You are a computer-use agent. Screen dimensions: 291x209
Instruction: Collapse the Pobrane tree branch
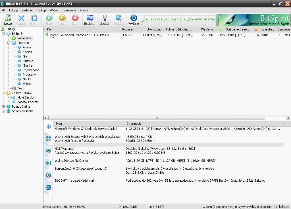pyautogui.click(x=9, y=43)
